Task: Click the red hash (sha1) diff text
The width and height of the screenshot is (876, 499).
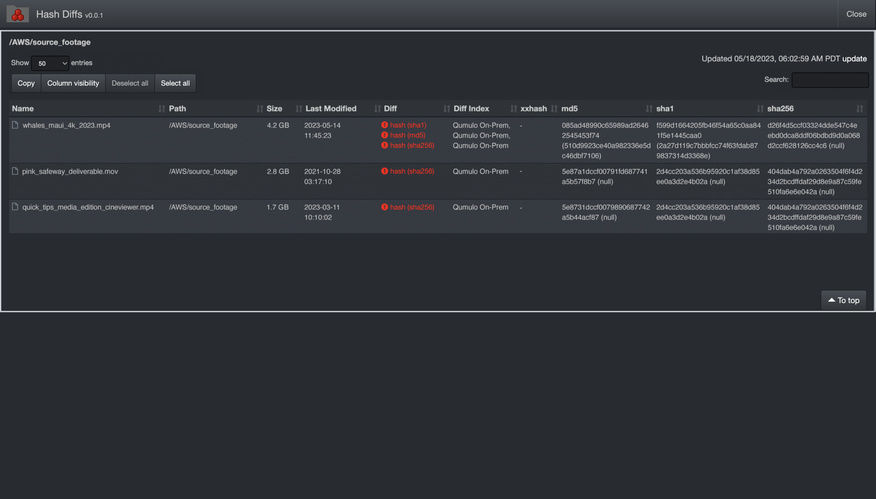Action: click(408, 125)
